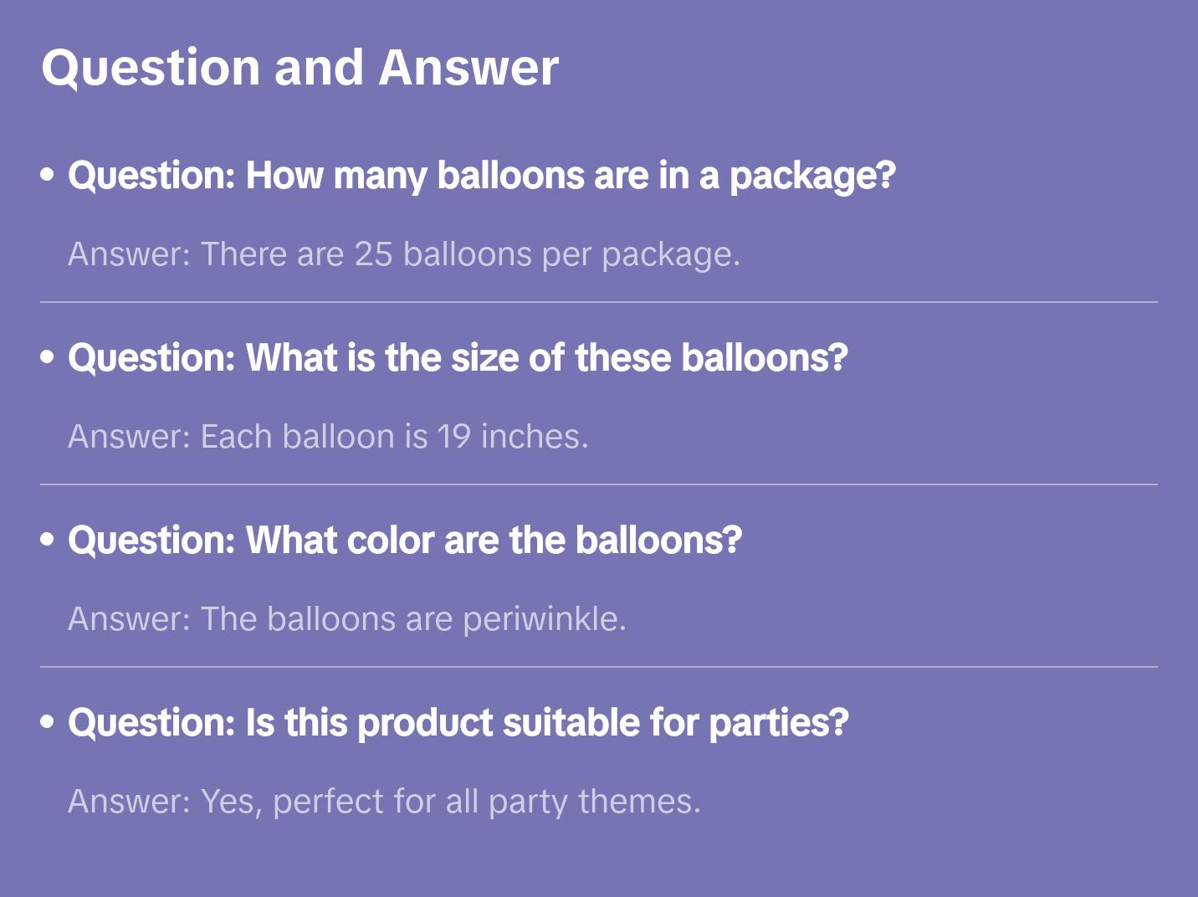The height and width of the screenshot is (897, 1198).
Task: Click the question about balloon color
Action: (405, 541)
